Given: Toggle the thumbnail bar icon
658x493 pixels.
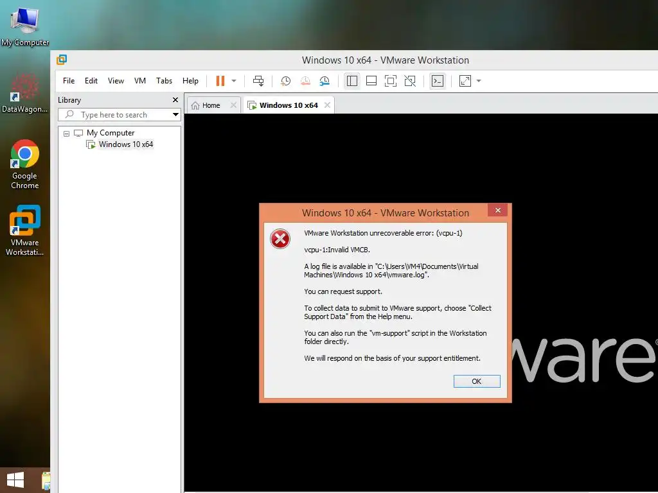Looking at the screenshot, I should click(x=371, y=81).
